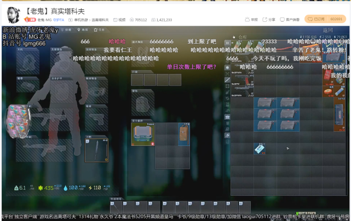Open the 地图 map tab in game menu
The image size is (351, 221).
click(x=83, y=30)
